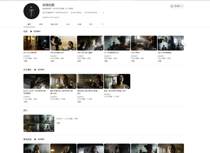This screenshot has height=153, width=210.
Task: Click the 安德伯里 channel avatar
Action: 31,11
